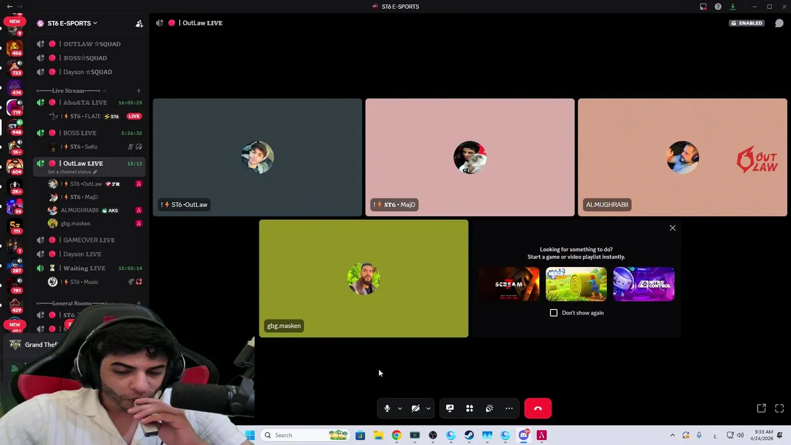This screenshot has height=445, width=791.
Task: Open ST6 OutLaw video tile
Action: click(257, 158)
